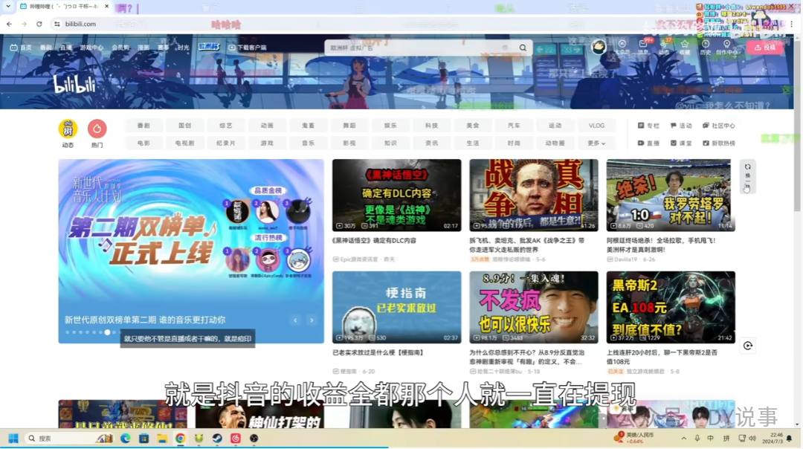Click the volume speaker icon in tray
This screenshot has height=449, width=803.
coord(752,439)
